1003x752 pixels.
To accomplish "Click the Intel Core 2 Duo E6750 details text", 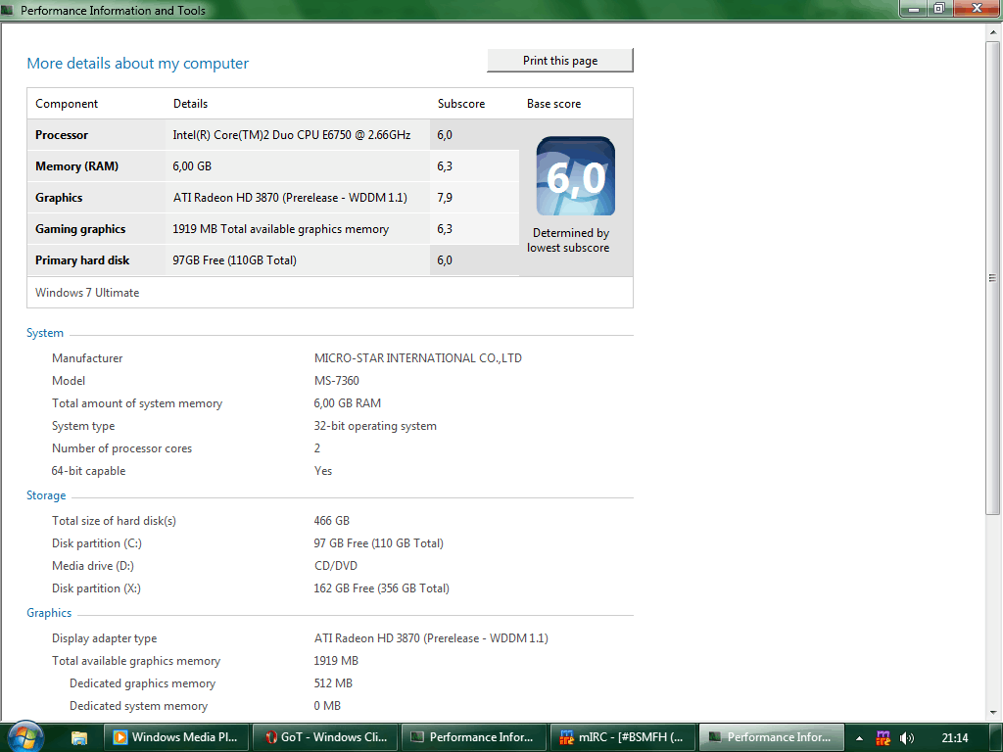I will coord(292,135).
